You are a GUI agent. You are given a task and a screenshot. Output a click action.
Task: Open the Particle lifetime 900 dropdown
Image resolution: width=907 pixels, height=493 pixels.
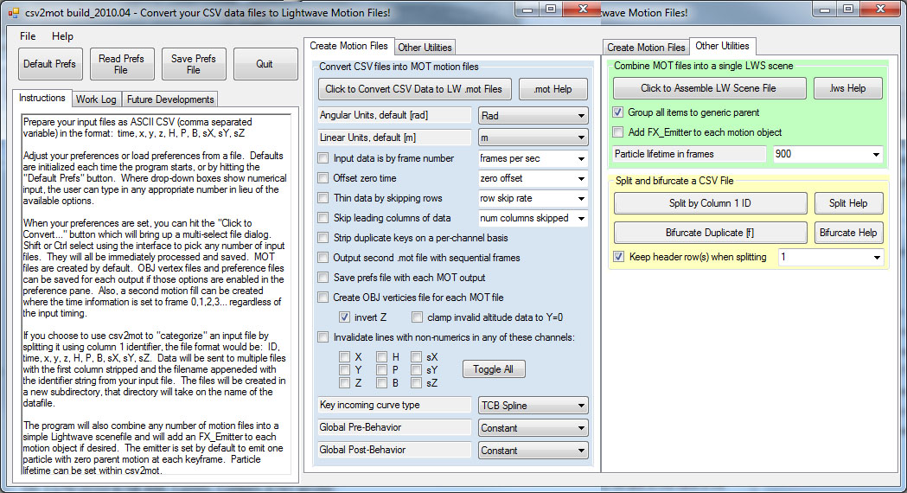(x=827, y=154)
